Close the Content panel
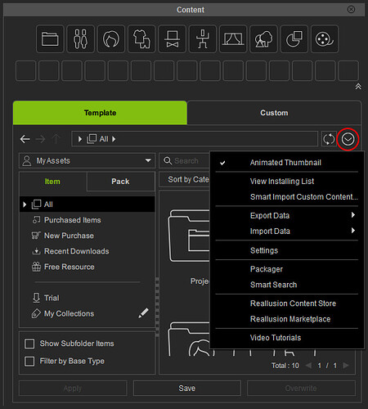Image resolution: width=368 pixels, height=409 pixels. (351, 10)
